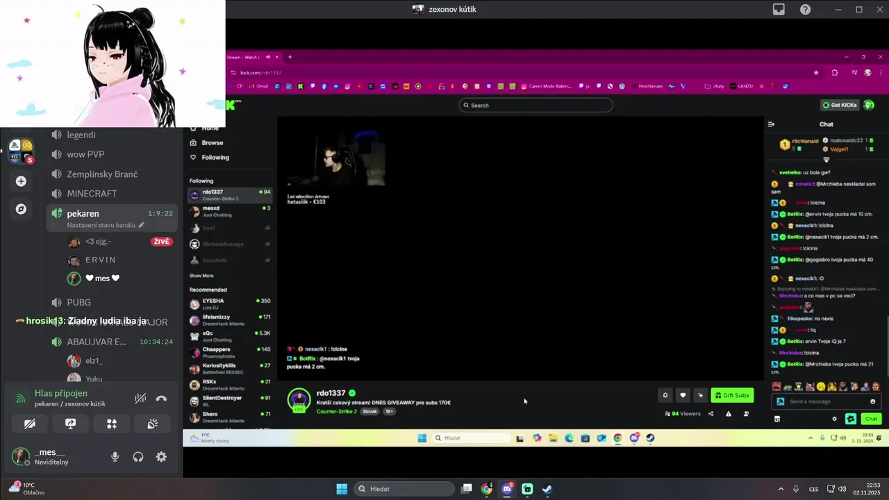The height and width of the screenshot is (500, 889).
Task: Share the stream with the share icon
Action: (711, 414)
